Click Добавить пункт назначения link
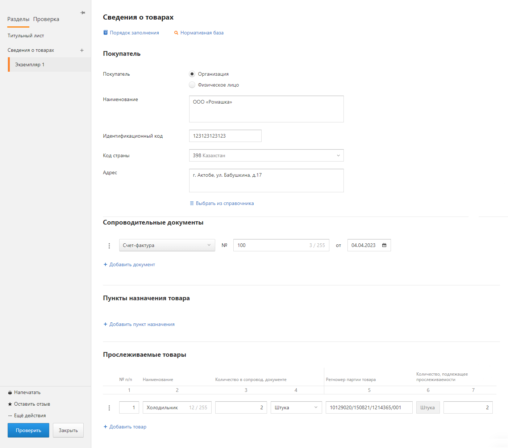 click(142, 324)
